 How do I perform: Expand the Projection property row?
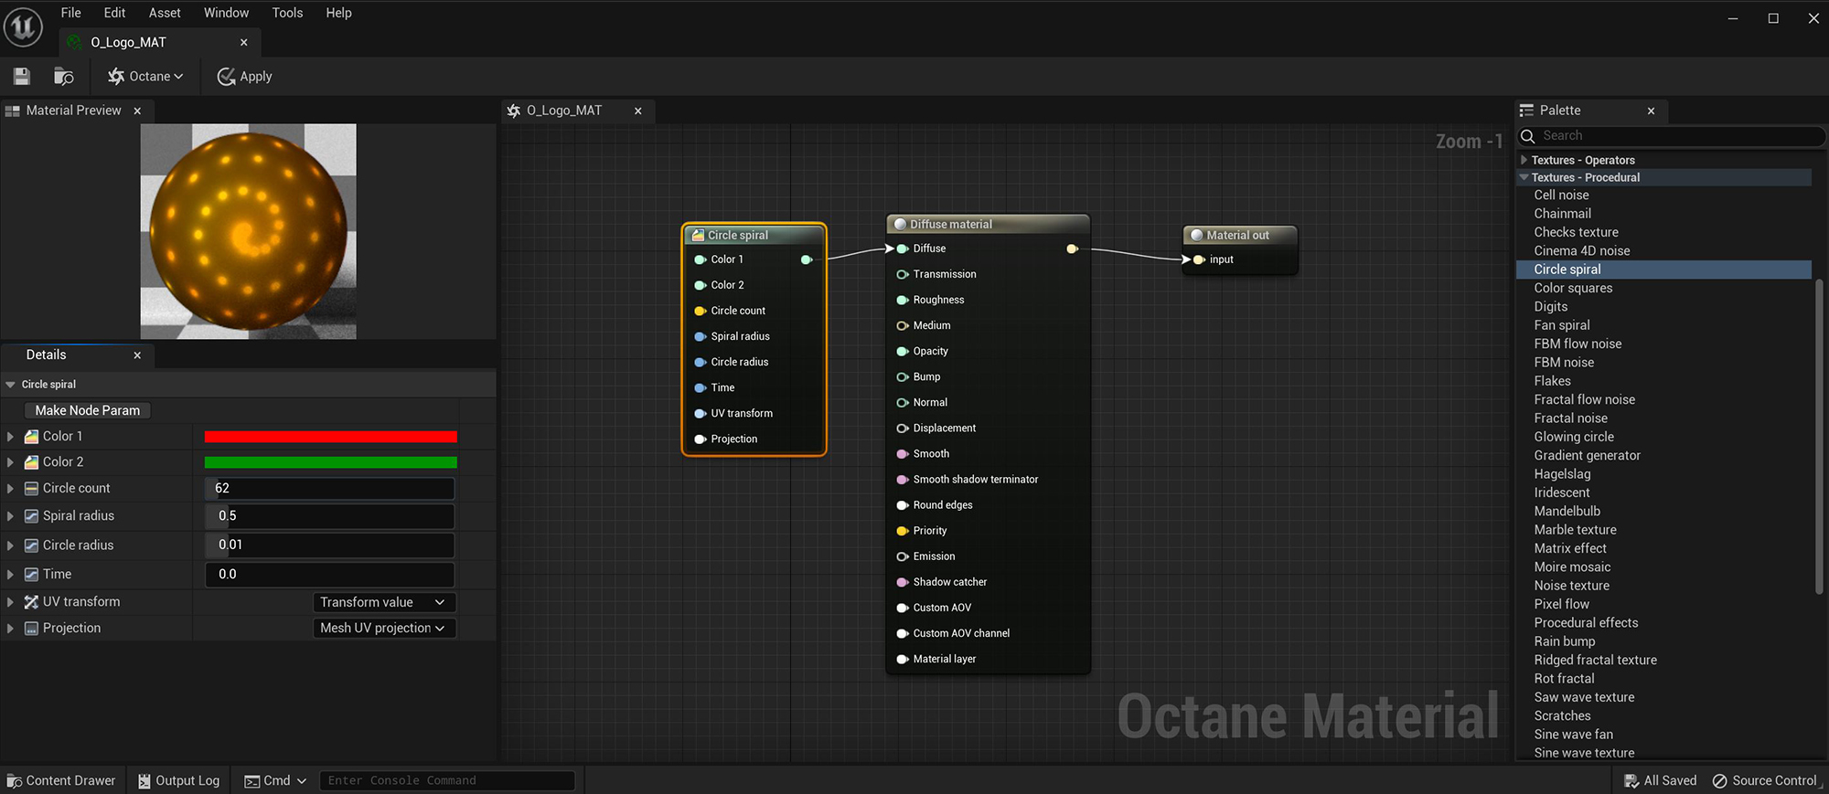11,629
